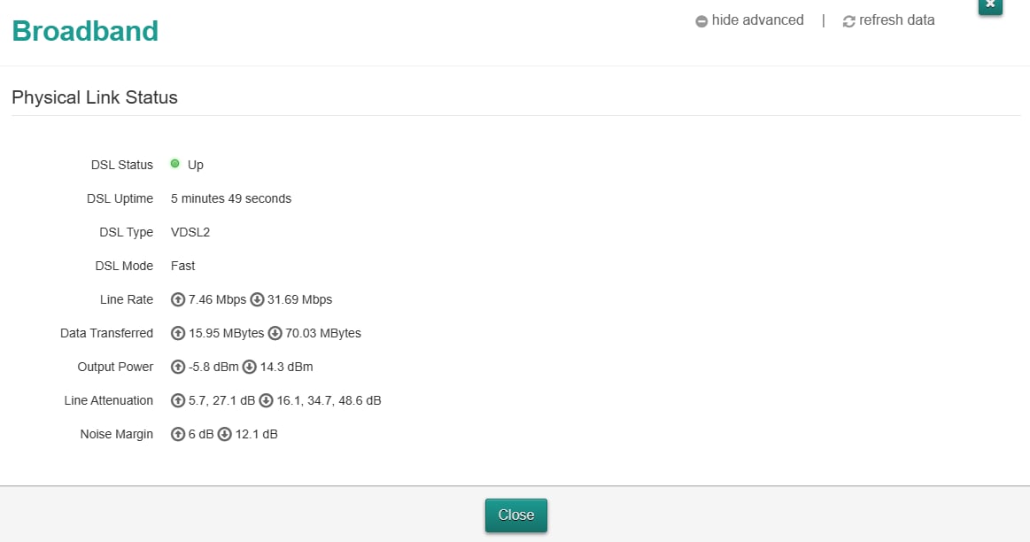
Task: Click the circular refresh arrows icon
Action: [x=848, y=21]
